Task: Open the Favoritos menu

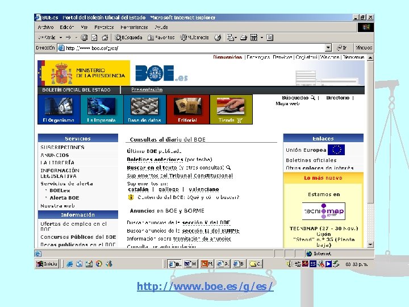Action: tap(104, 27)
